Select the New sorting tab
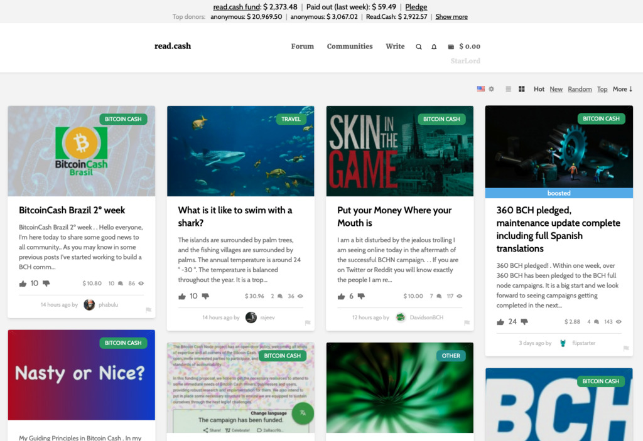The width and height of the screenshot is (643, 441). coord(556,89)
